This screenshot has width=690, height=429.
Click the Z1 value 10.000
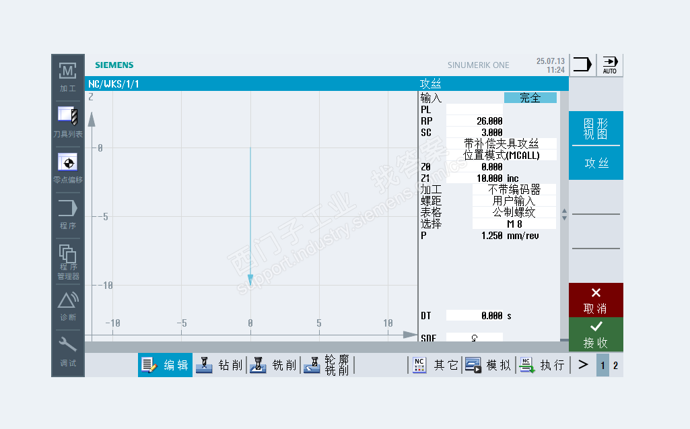click(x=475, y=178)
